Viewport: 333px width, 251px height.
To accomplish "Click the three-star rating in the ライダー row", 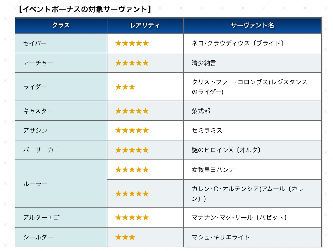I will tap(125, 87).
